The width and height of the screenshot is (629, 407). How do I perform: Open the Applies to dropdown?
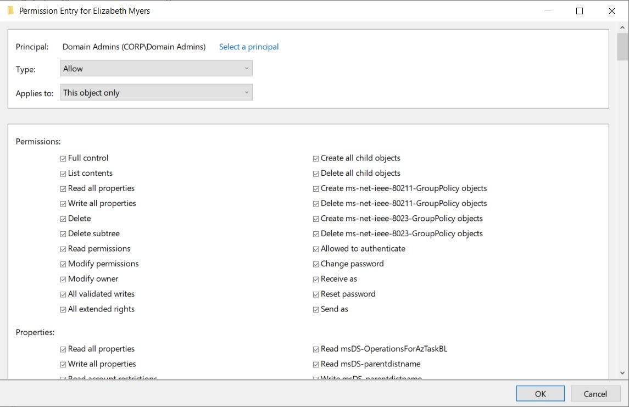pos(157,92)
